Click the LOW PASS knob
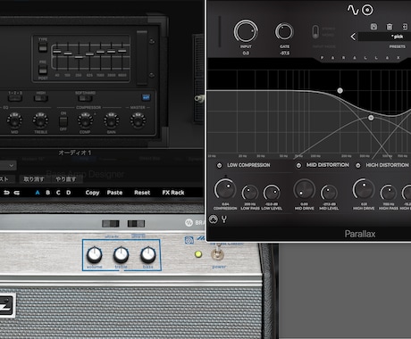 point(249,193)
